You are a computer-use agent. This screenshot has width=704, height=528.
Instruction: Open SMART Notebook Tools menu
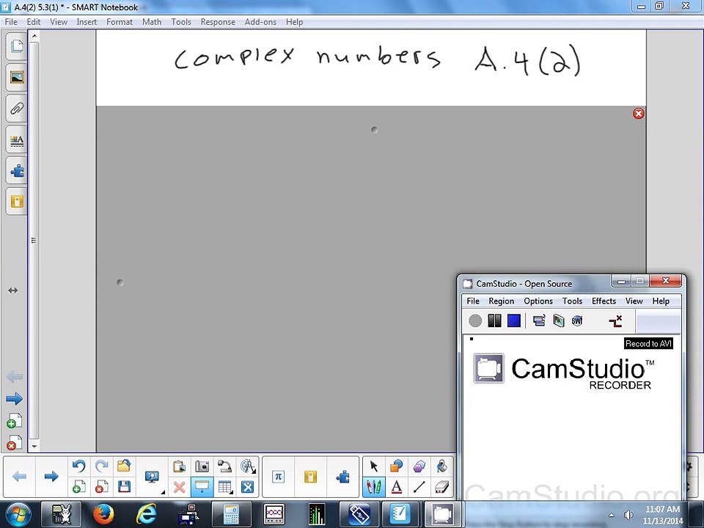(181, 22)
